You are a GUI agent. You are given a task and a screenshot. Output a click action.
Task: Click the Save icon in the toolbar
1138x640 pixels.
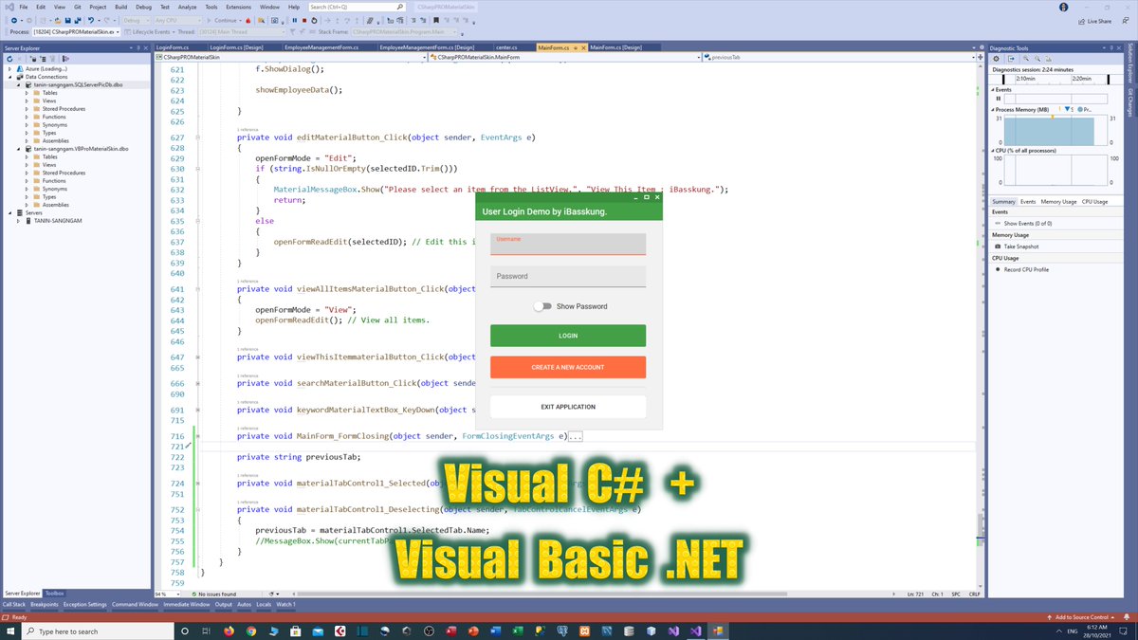[x=67, y=20]
